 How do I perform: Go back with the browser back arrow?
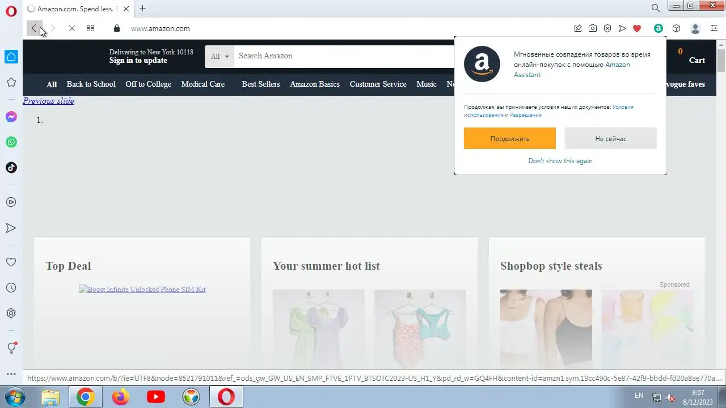pyautogui.click(x=34, y=28)
